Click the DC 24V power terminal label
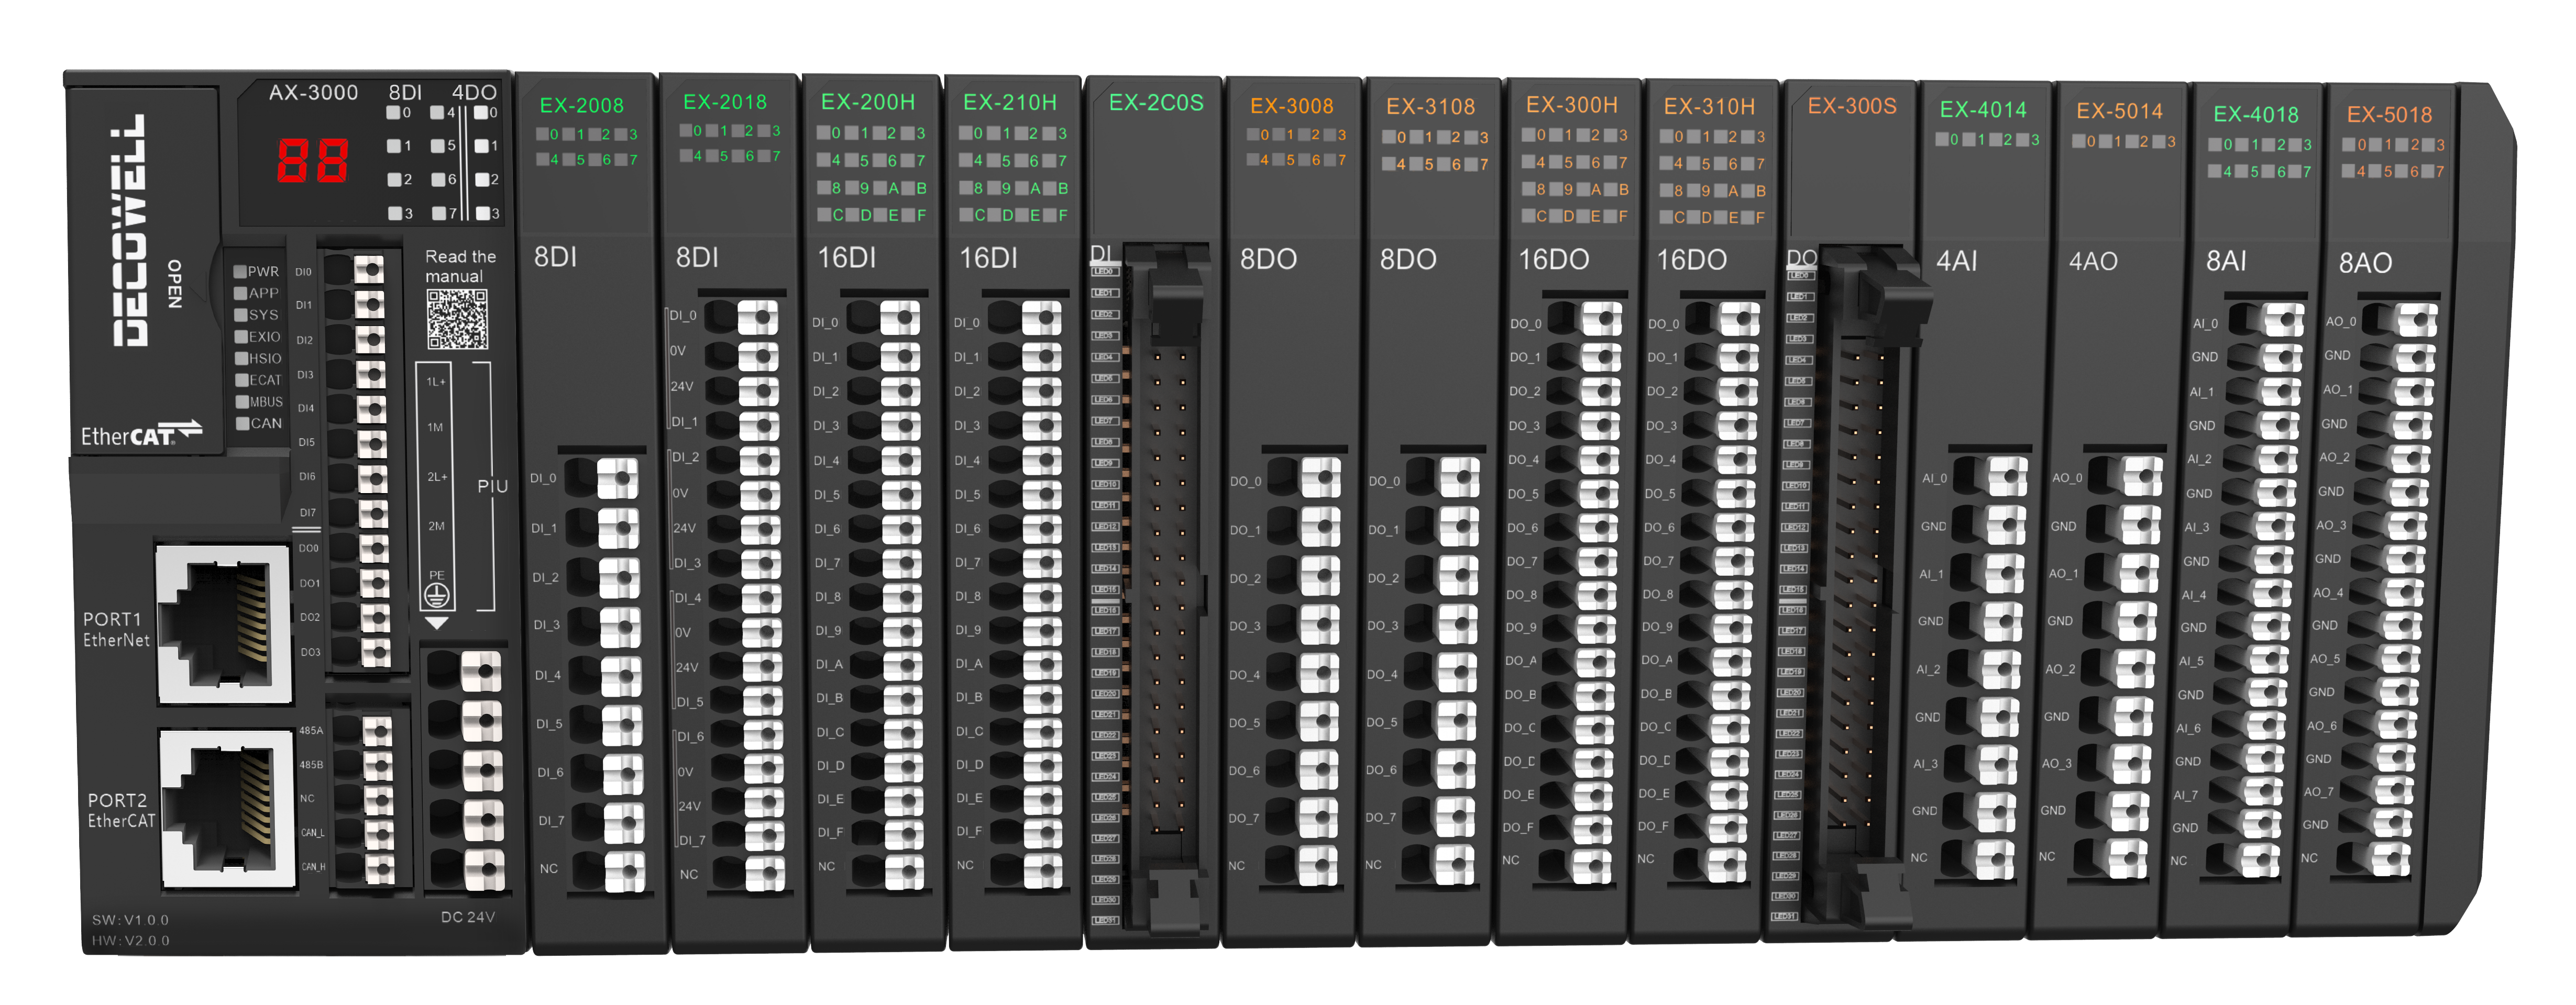Viewport: 2576px width, 1005px height. 468,917
